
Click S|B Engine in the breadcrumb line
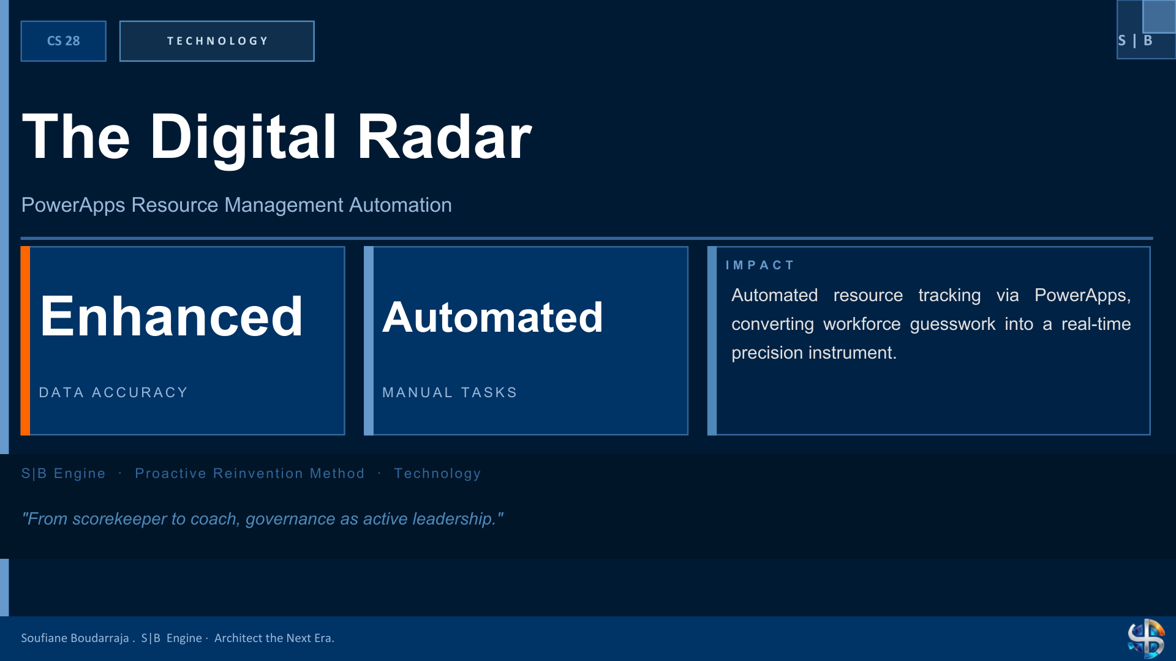tap(64, 474)
